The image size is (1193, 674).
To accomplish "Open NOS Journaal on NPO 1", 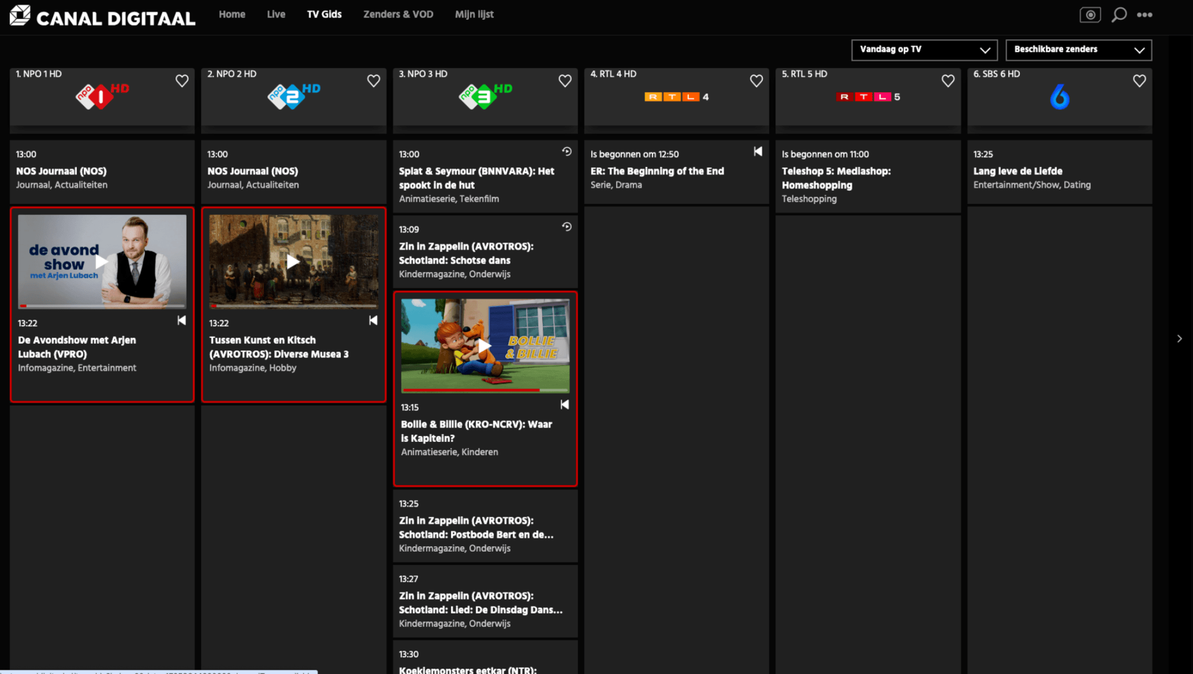I will (x=102, y=172).
